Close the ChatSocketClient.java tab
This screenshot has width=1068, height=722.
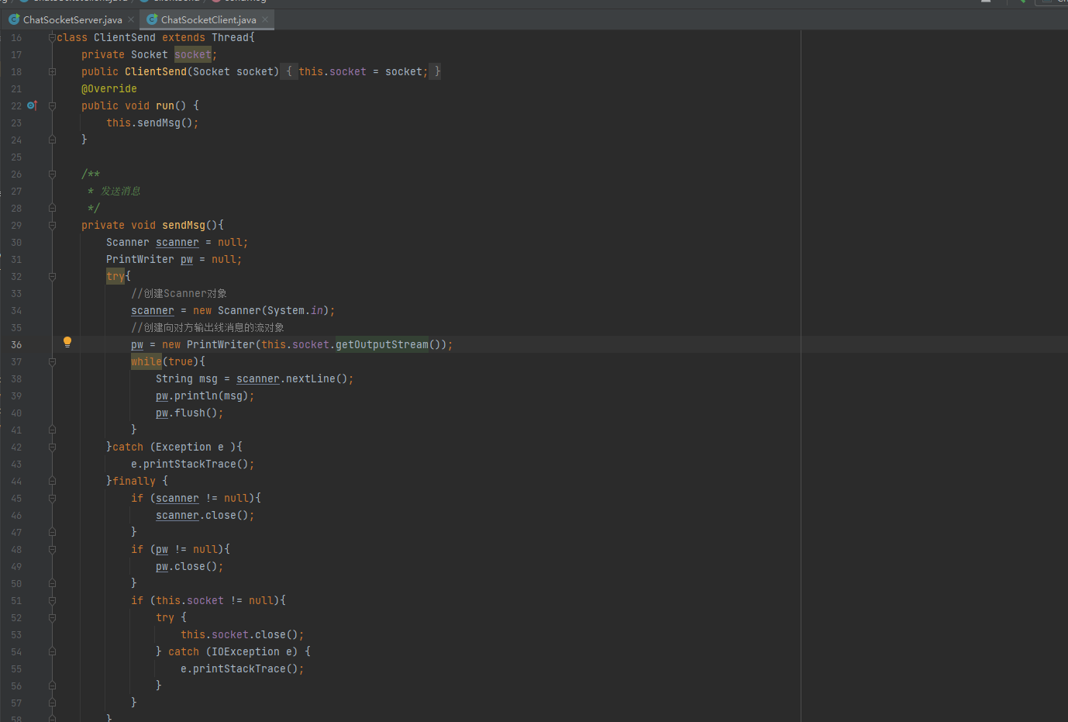[x=265, y=19]
